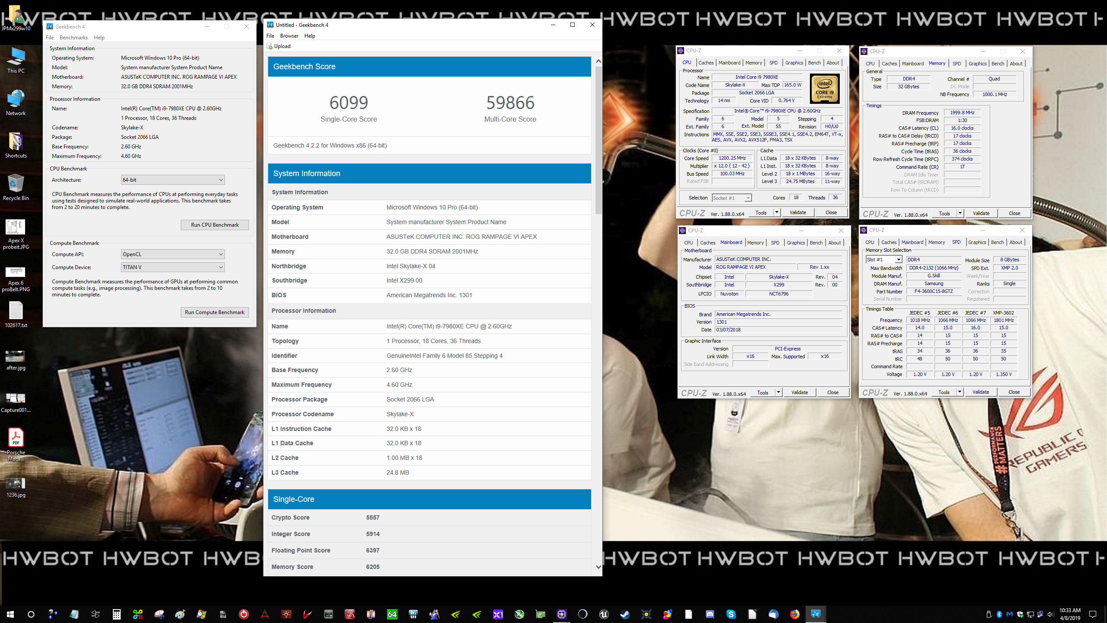Expand the Architecture 64-bit dropdown
The height and width of the screenshot is (623, 1107).
(x=173, y=180)
